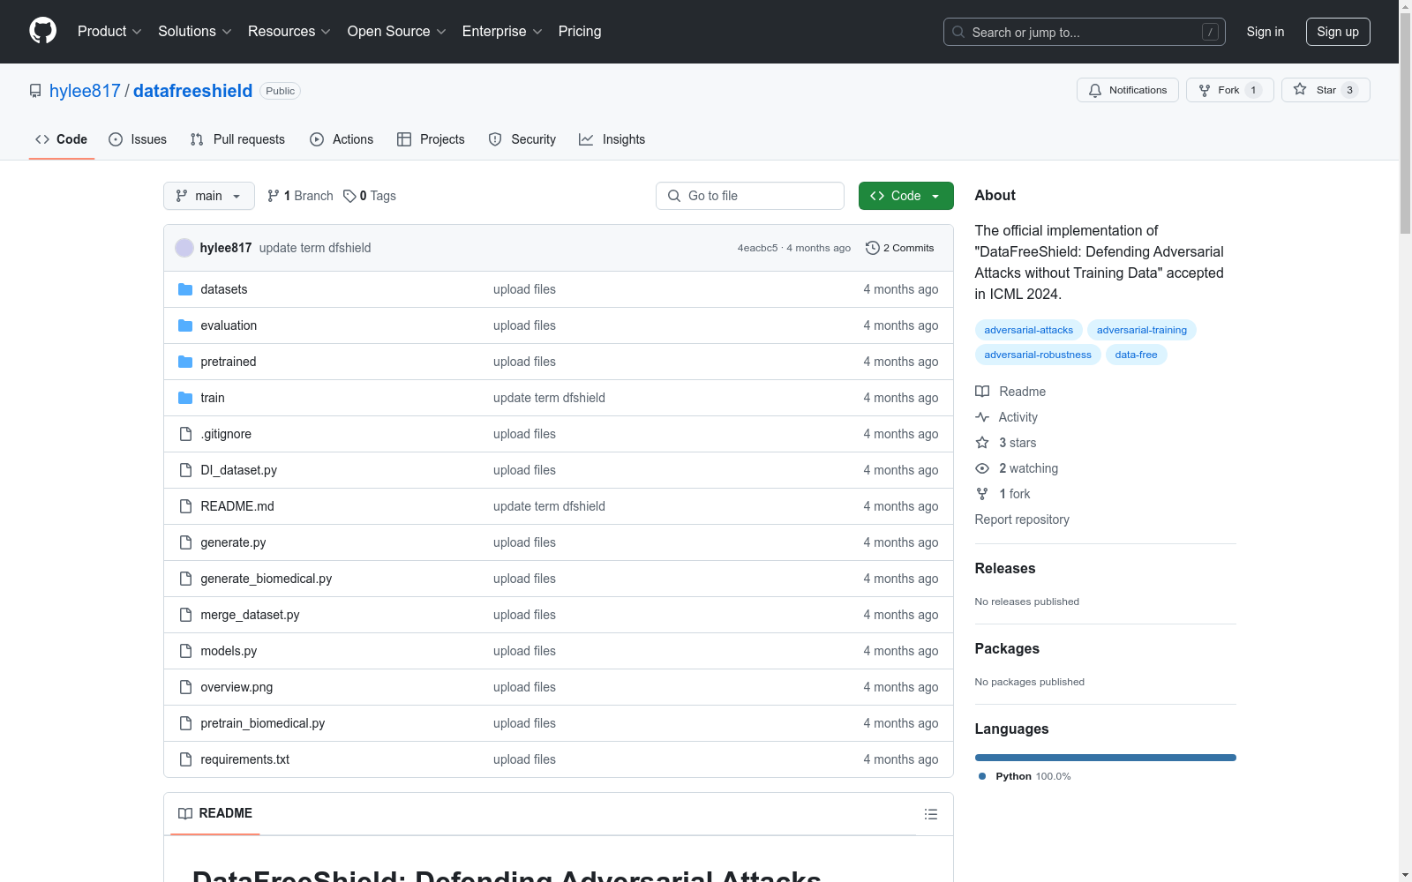Expand the Open Source menu
This screenshot has height=882, width=1412.
[x=396, y=32]
